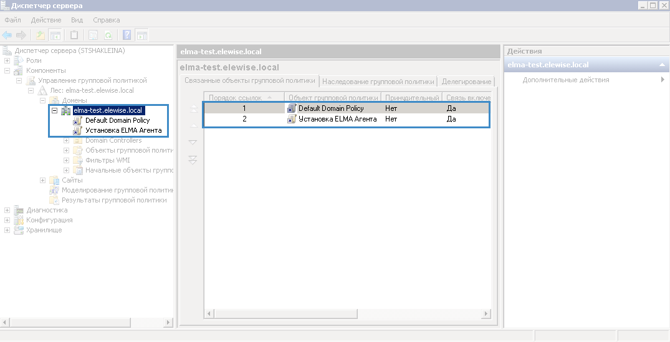Move link up one position arrow

tap(193, 126)
